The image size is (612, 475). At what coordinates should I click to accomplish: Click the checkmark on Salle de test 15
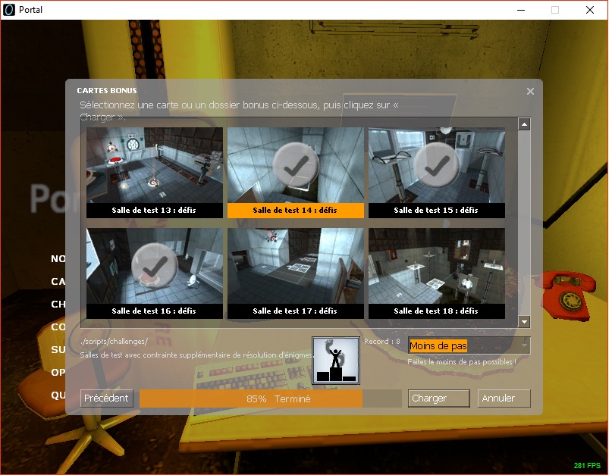pos(435,164)
